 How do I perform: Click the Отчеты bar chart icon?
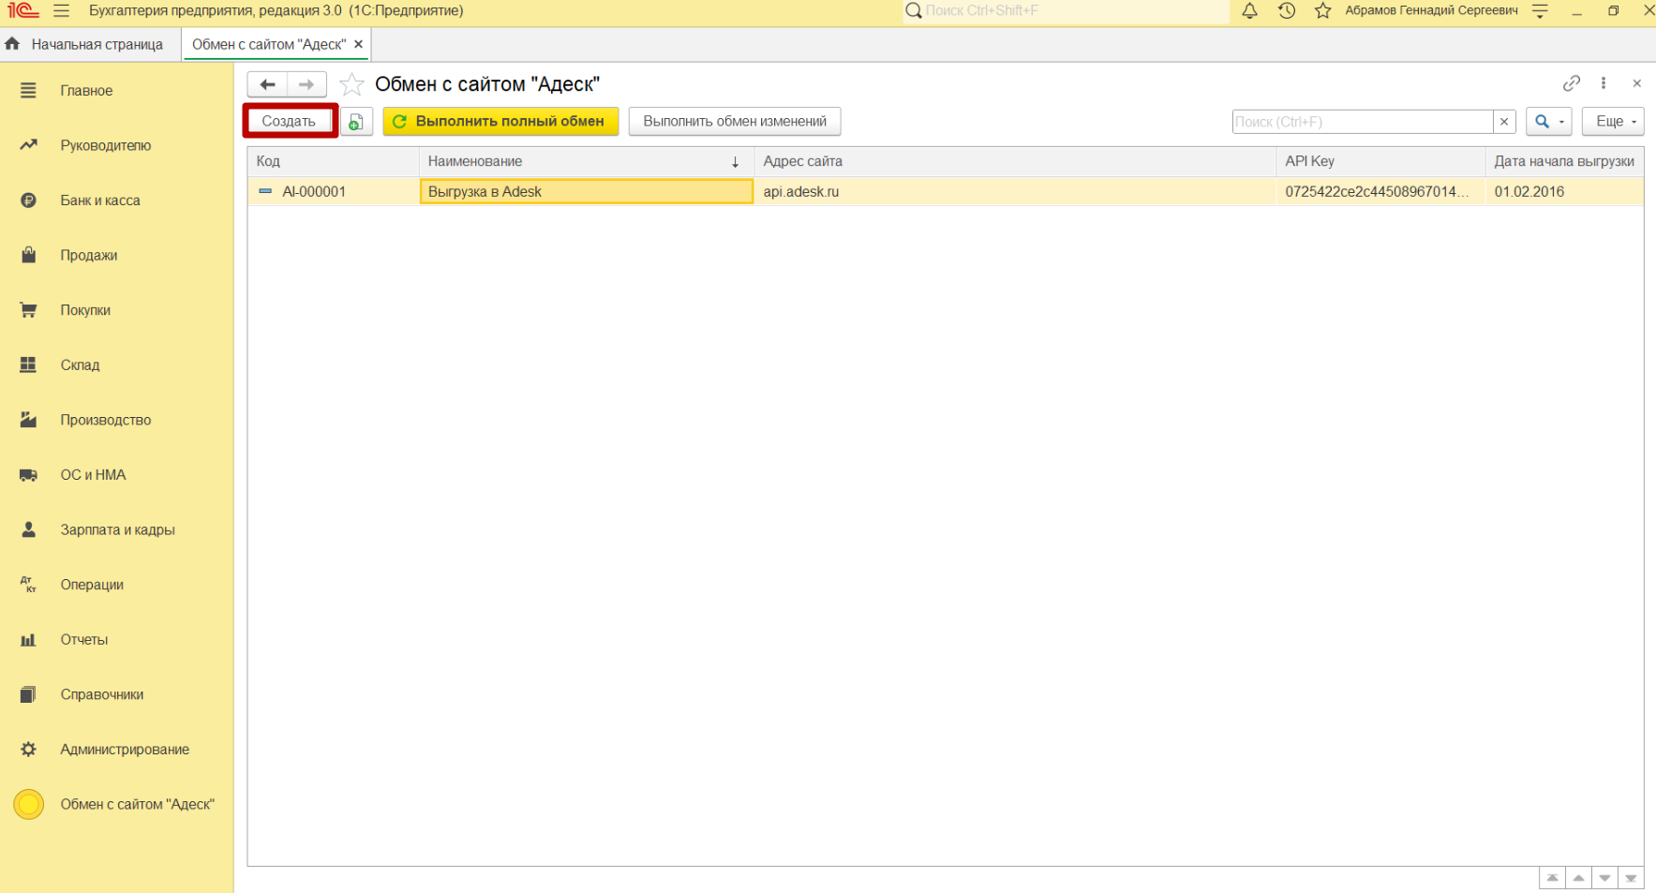click(x=28, y=640)
